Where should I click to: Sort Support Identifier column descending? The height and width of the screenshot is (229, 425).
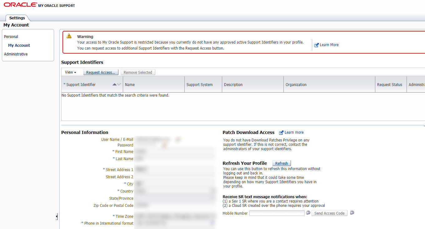tap(119, 84)
